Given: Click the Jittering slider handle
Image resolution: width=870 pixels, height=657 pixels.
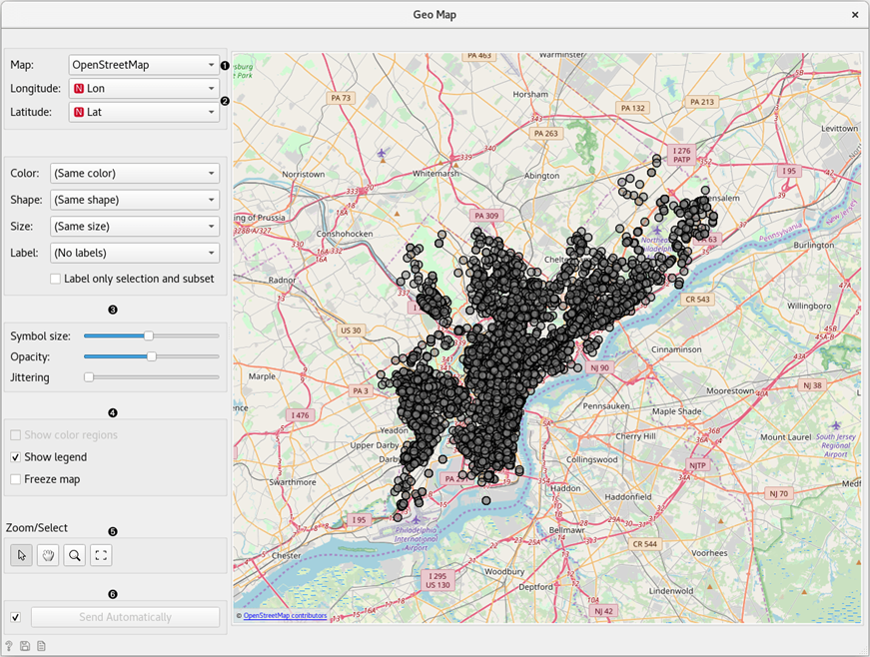Looking at the screenshot, I should point(89,377).
